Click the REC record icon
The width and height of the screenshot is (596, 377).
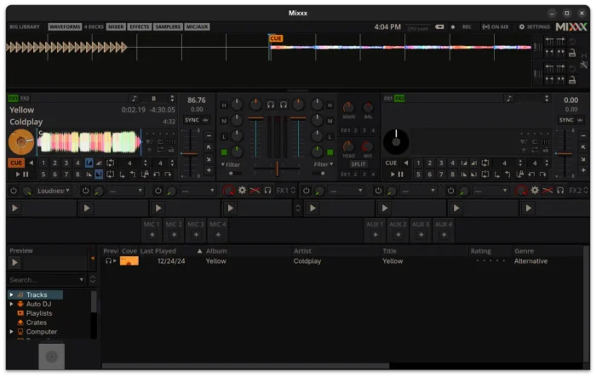coord(453,27)
